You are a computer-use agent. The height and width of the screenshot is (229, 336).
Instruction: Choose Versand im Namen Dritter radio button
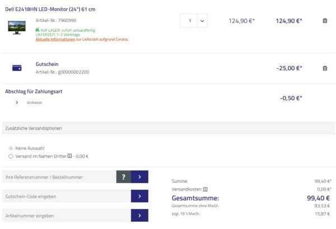click(11, 156)
